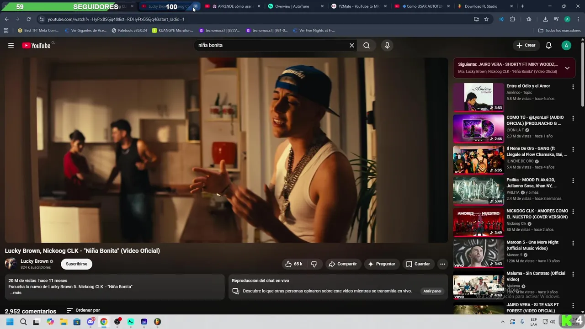Image resolution: width=585 pixels, height=329 pixels.
Task: Subscribe with the "Suscribirse" button
Action: coord(76,264)
